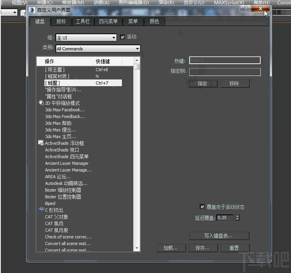Switch to the 四元菜单 tab
The image size is (291, 273).
click(109, 22)
